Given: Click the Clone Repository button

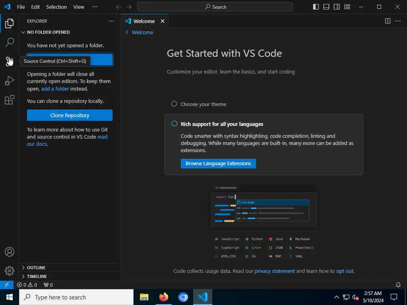Looking at the screenshot, I should [70, 115].
